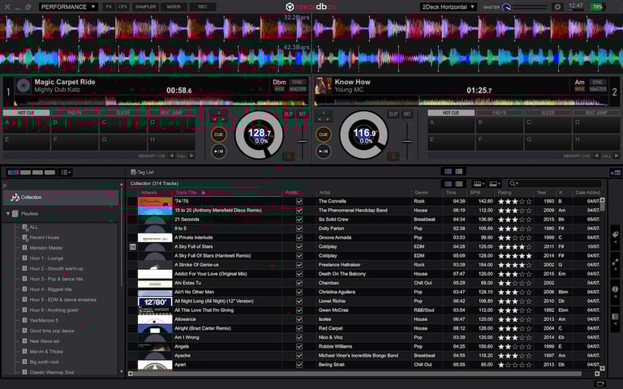Adjust deck 2 tempo slider
Image resolution: width=623 pixels, height=389 pixels.
407,141
